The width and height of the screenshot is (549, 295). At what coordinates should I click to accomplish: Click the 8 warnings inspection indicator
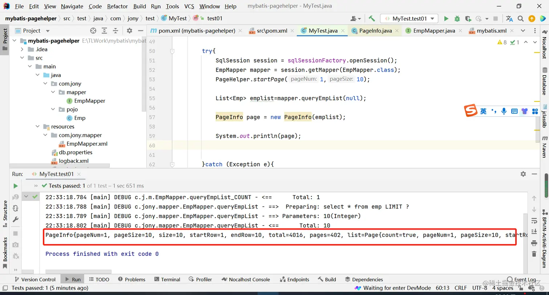tap(502, 43)
